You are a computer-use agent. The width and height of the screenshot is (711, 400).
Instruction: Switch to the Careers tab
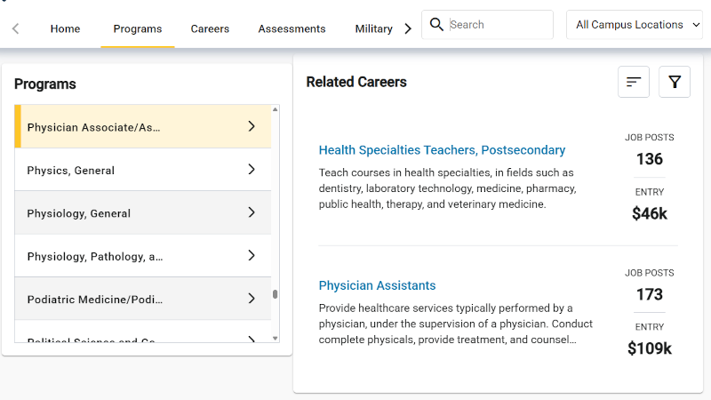coord(210,28)
